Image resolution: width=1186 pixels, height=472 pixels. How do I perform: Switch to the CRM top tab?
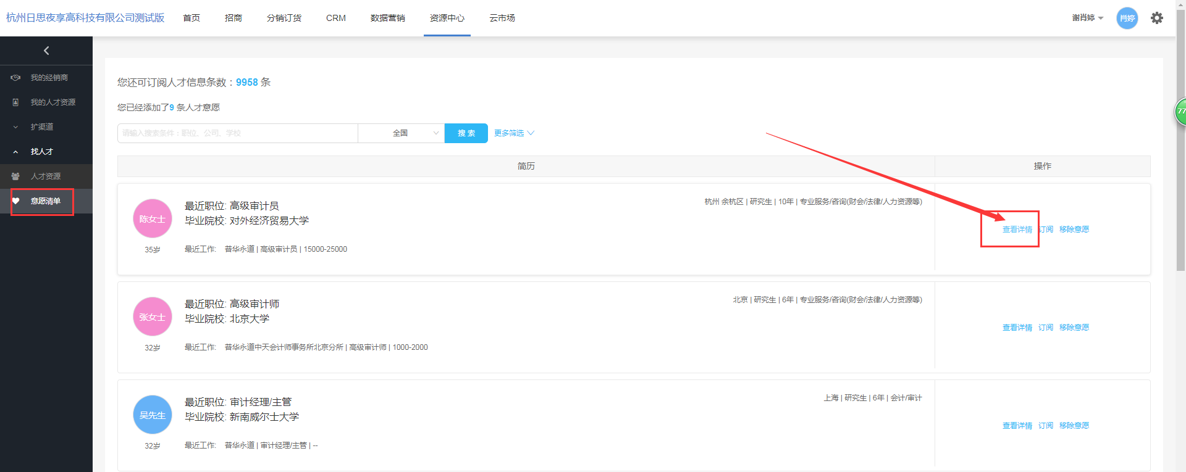[x=335, y=18]
